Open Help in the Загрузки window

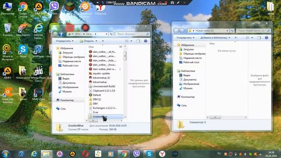point(146,41)
